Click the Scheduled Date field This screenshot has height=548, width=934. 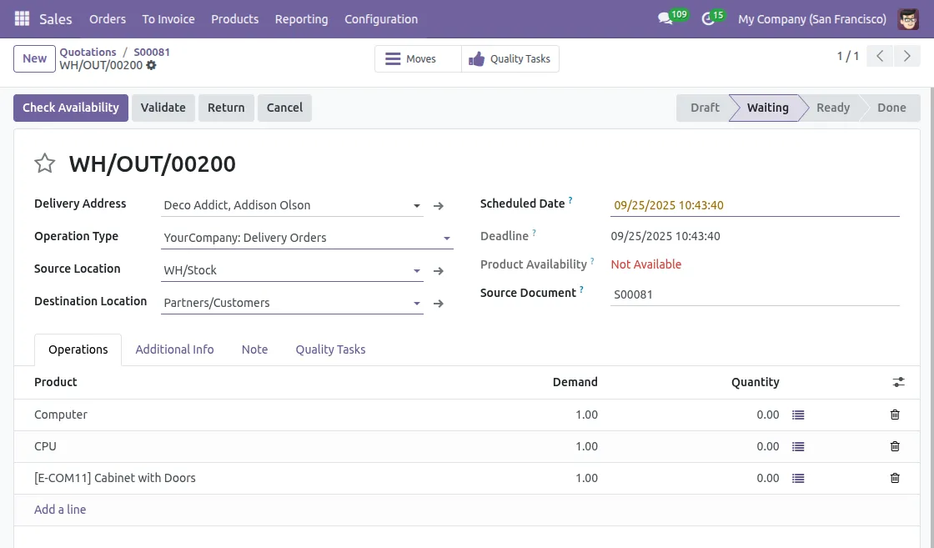pos(754,205)
